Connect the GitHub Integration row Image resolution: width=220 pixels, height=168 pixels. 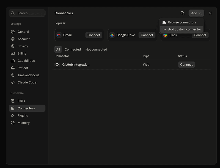point(186,65)
